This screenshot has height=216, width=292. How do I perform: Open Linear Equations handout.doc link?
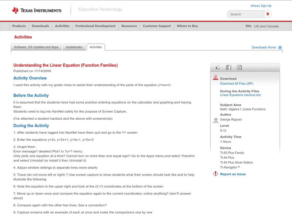241,95
